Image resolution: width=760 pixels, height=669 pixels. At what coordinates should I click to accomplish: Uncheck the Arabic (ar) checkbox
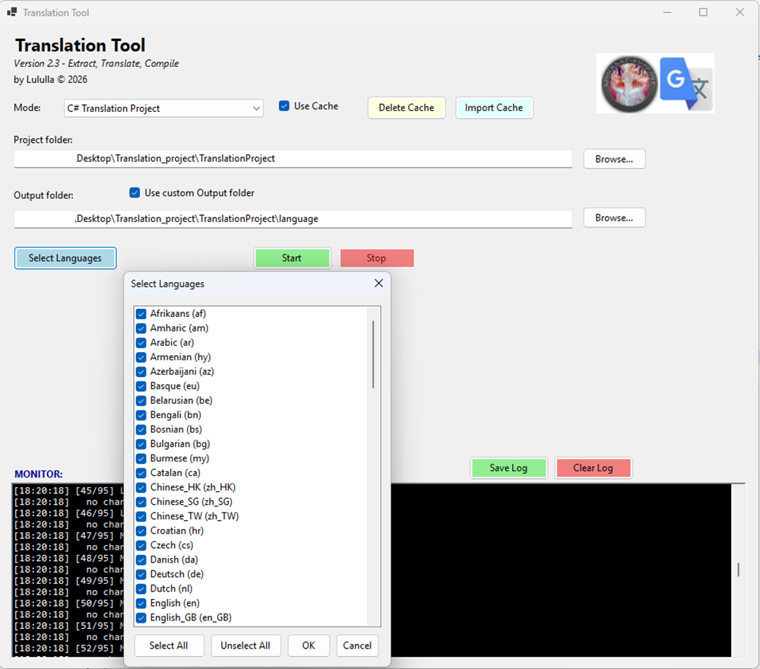point(141,343)
